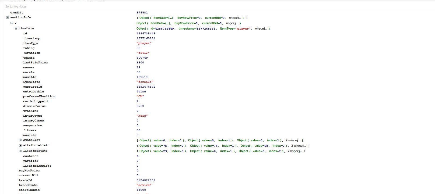Viewport: 435px width, 194px height.
Task: Click the buyNowPrice key
Action: pos(29,171)
